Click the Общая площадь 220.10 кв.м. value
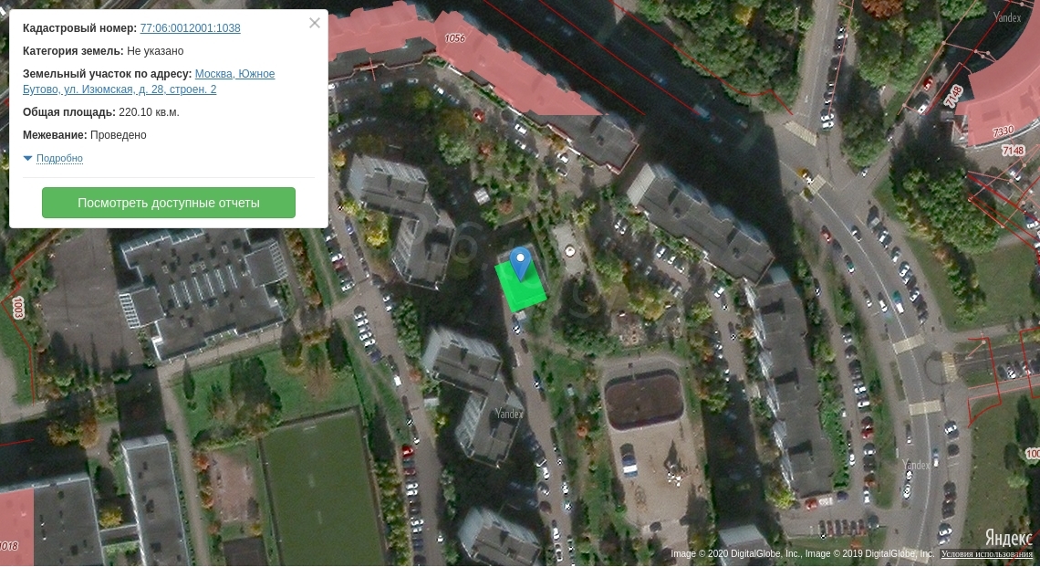 149,112
